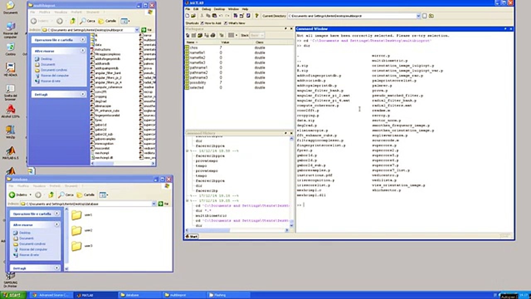Viewport: 531px width, 299px height.
Task: Click the WinZip desktop icon
Action: tap(10, 132)
